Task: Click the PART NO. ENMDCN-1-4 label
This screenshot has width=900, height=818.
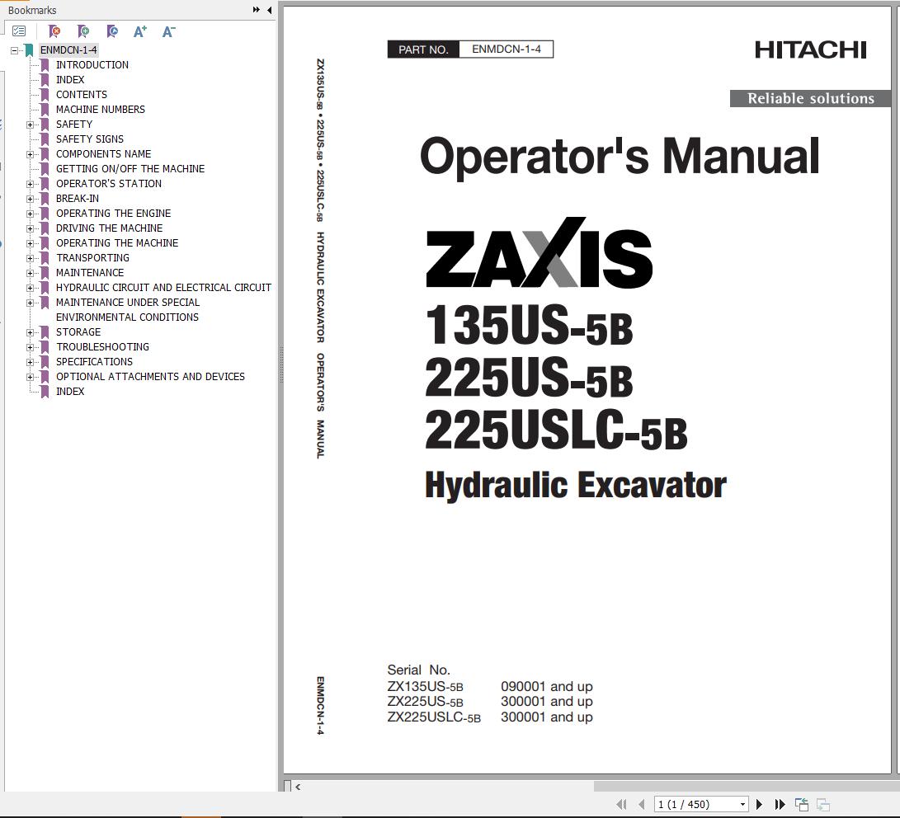Action: (x=470, y=49)
